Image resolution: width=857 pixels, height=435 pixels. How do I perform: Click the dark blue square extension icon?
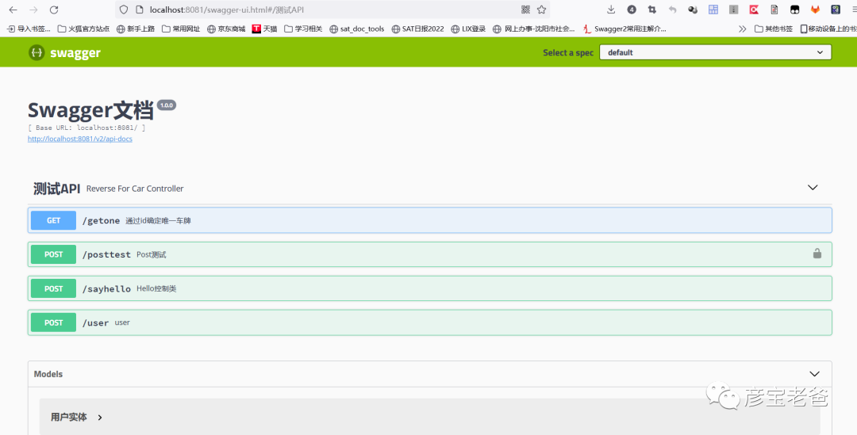coord(835,10)
